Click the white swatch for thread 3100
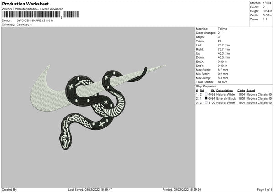The image size is (274, 193). [x=206, y=102]
